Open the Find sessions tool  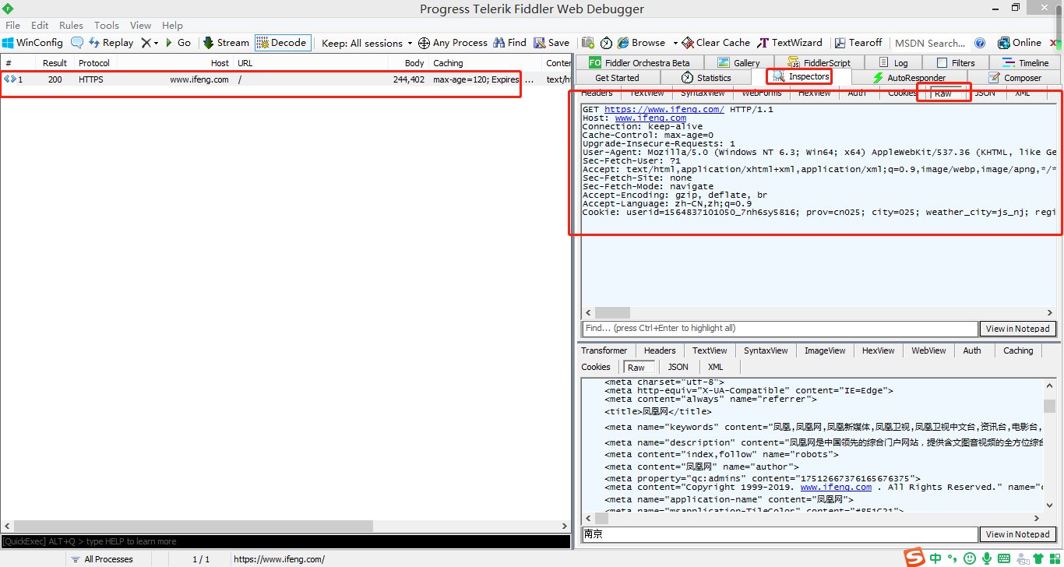tap(510, 43)
